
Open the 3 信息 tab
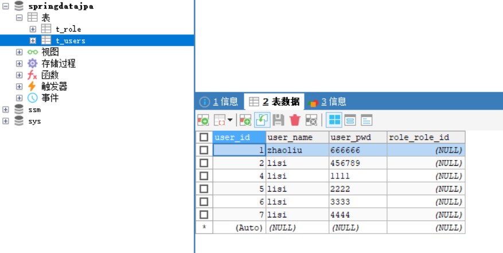(327, 102)
